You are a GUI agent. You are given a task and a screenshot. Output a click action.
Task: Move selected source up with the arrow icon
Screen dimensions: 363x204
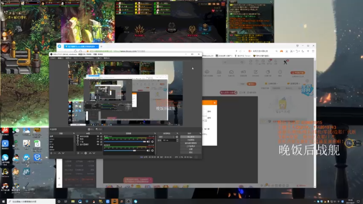pyautogui.click(x=90, y=153)
